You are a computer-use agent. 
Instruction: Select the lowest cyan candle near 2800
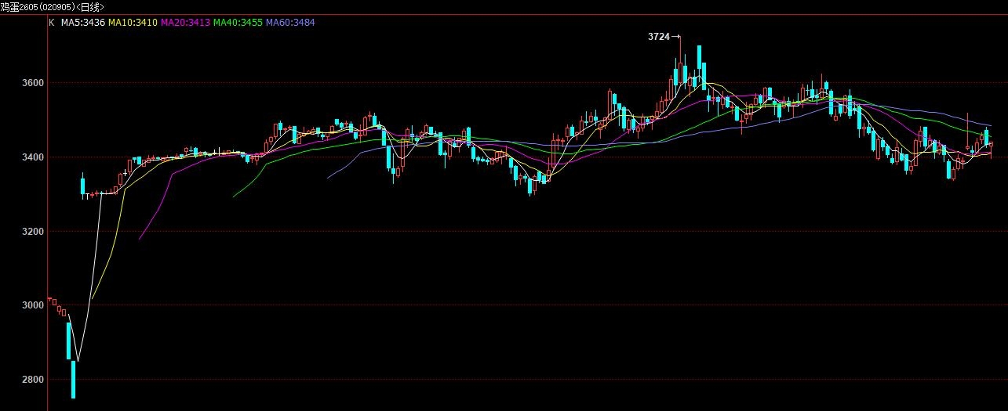[74, 379]
